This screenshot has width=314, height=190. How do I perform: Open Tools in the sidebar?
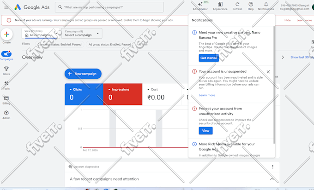6,86
